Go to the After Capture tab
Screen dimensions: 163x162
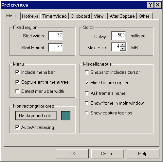point(122,16)
